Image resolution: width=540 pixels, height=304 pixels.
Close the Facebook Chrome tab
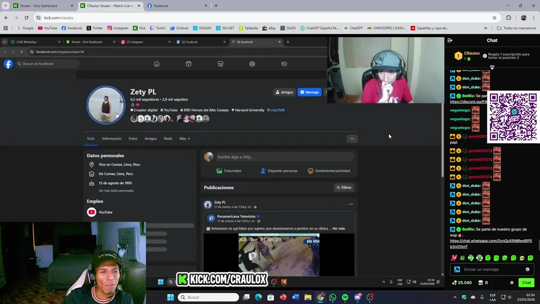206,5
